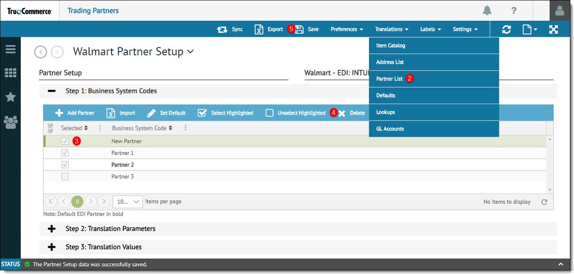Open the Translations dropdown menu
Screen dimensions: 574x274
391,29
